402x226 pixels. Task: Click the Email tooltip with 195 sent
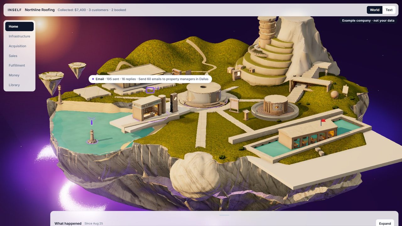pyautogui.click(x=150, y=79)
